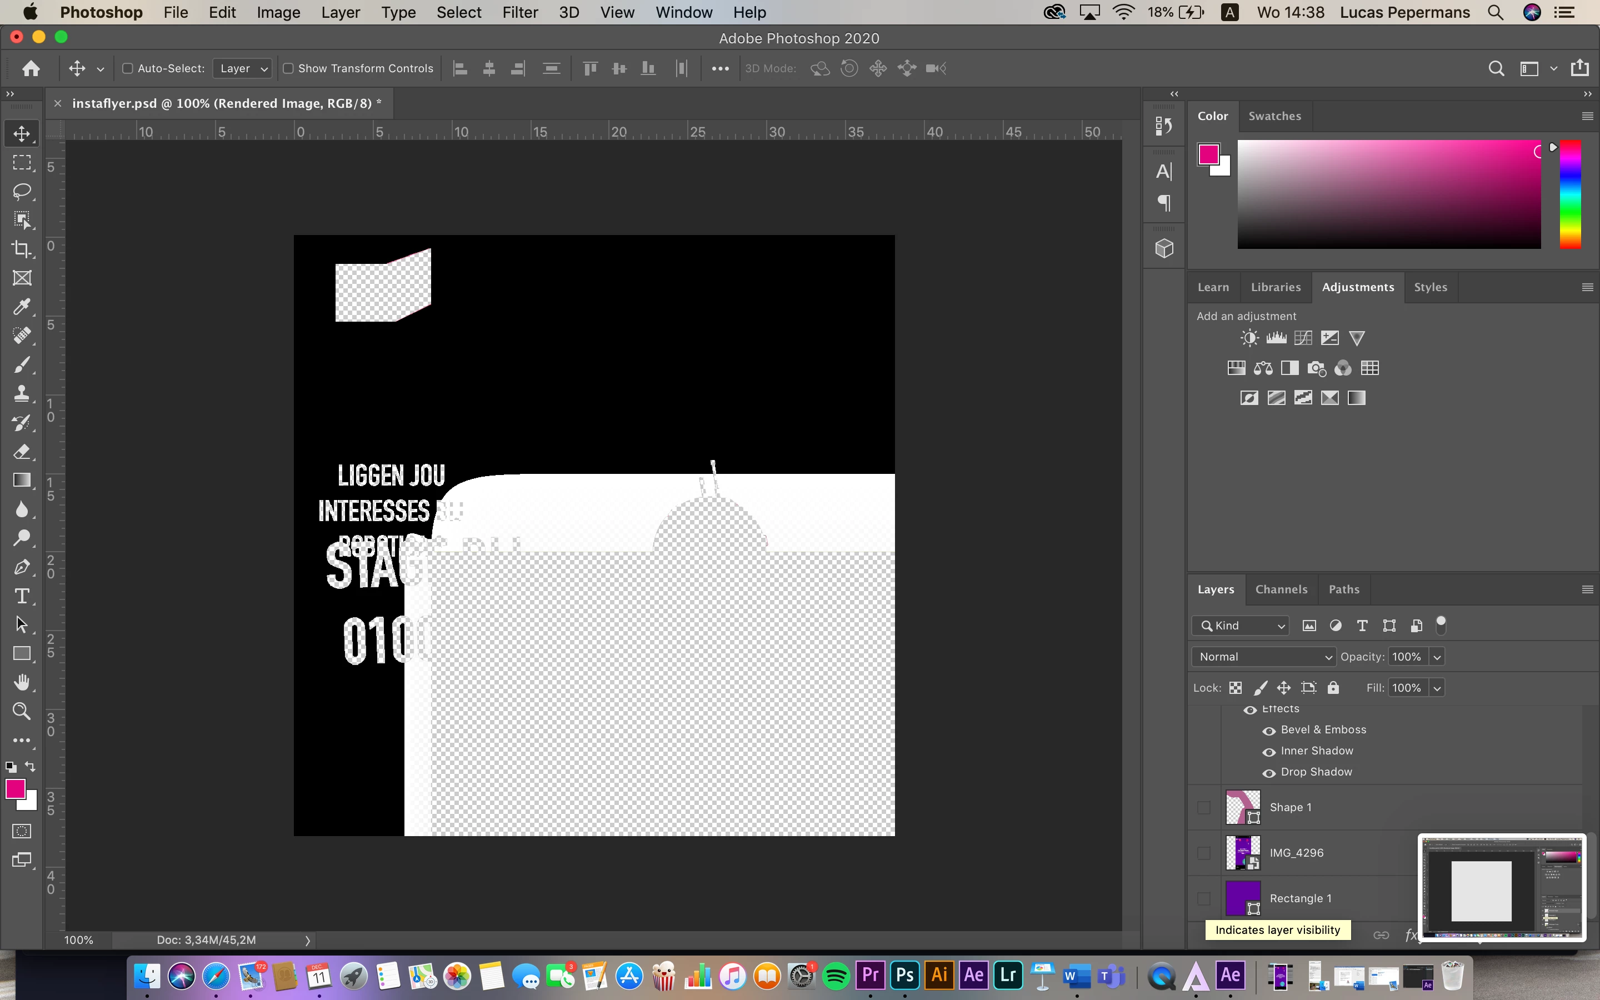This screenshot has width=1600, height=1000.
Task: Expand the Opacity slider dropdown arrow
Action: click(x=1437, y=657)
